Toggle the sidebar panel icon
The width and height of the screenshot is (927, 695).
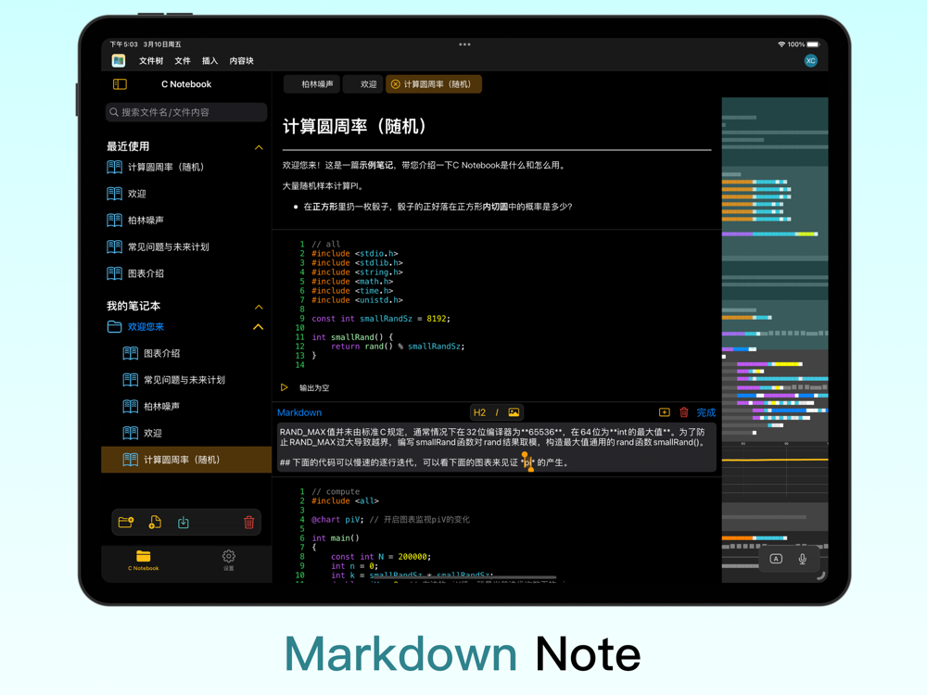[x=120, y=84]
